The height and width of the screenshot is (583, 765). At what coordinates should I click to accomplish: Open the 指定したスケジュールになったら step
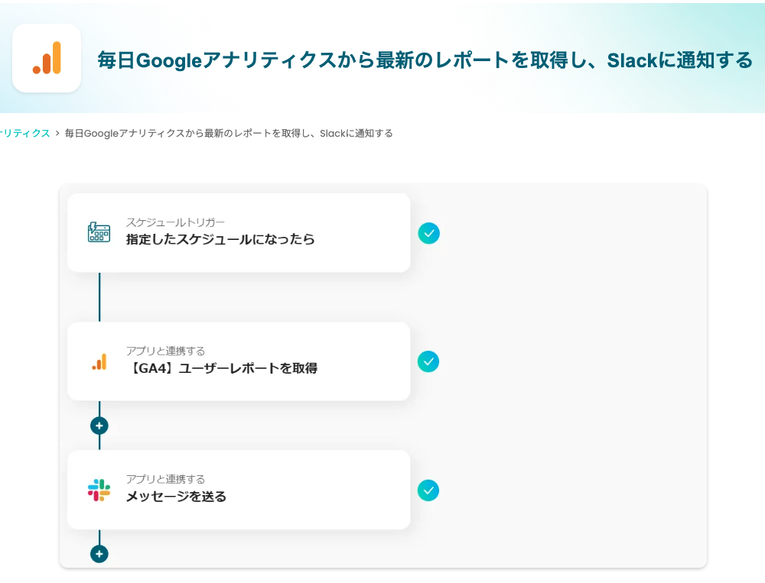click(220, 239)
